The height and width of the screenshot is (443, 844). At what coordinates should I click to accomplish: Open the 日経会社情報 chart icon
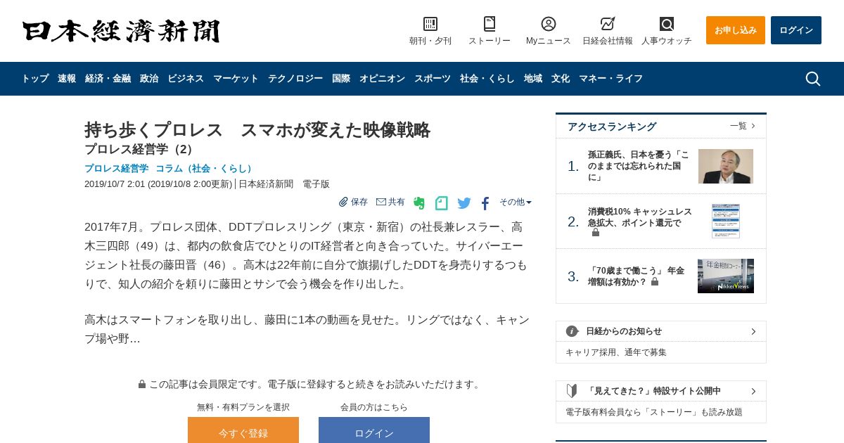tap(608, 24)
